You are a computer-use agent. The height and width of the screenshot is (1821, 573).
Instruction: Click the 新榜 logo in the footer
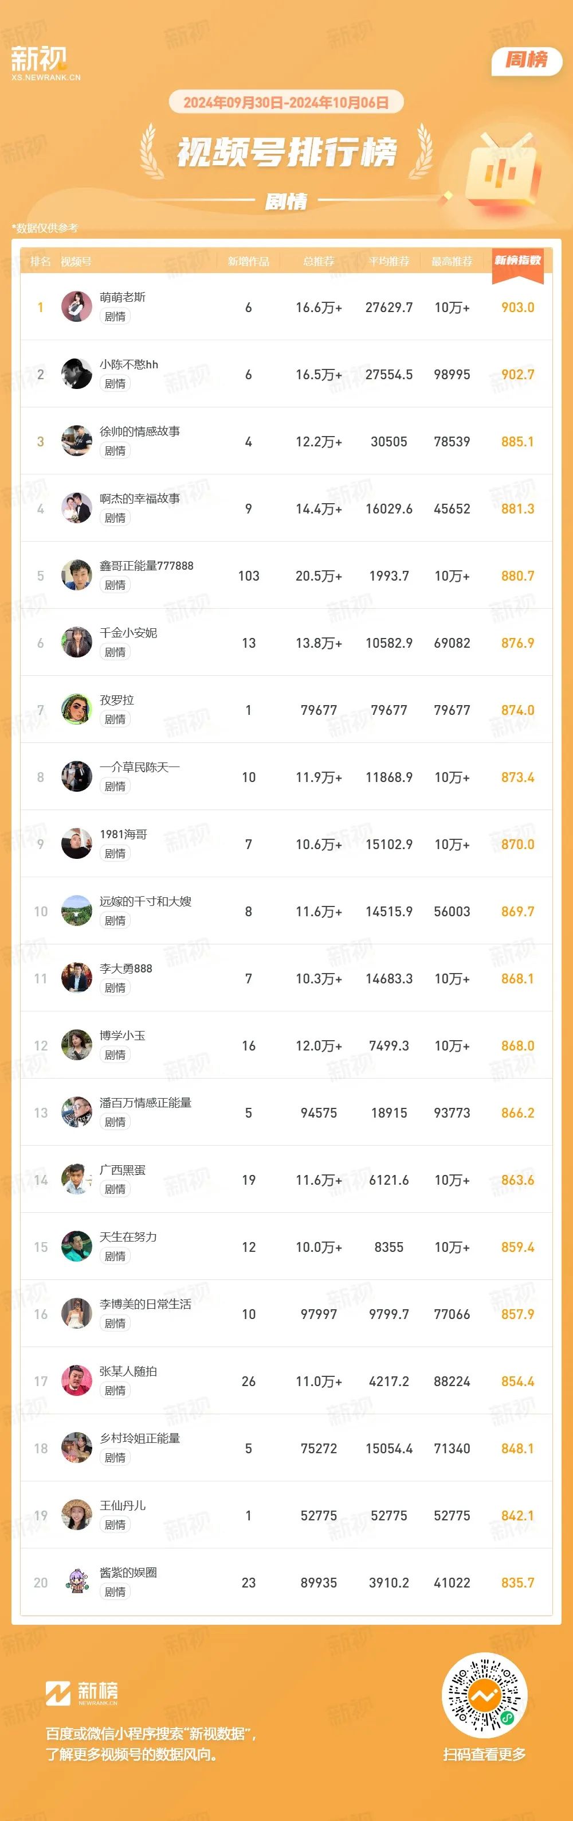[82, 1693]
